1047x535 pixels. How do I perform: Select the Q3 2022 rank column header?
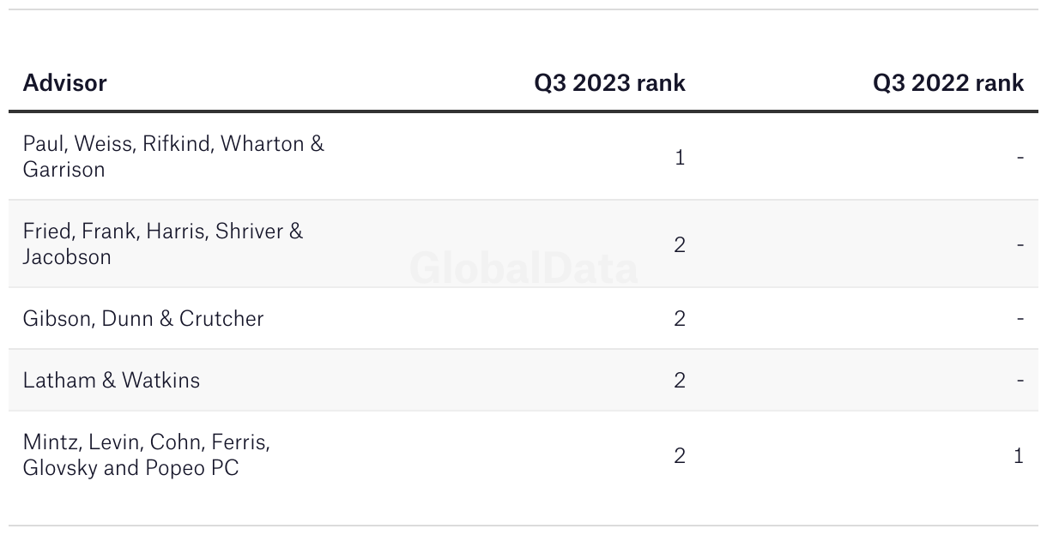[x=947, y=83]
